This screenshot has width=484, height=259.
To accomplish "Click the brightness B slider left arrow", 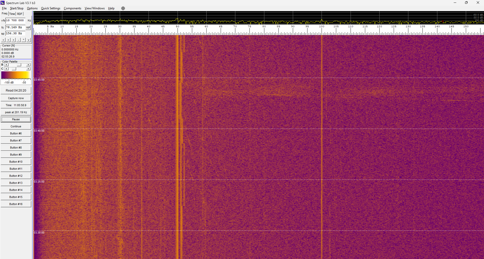I will (x=7, y=65).
